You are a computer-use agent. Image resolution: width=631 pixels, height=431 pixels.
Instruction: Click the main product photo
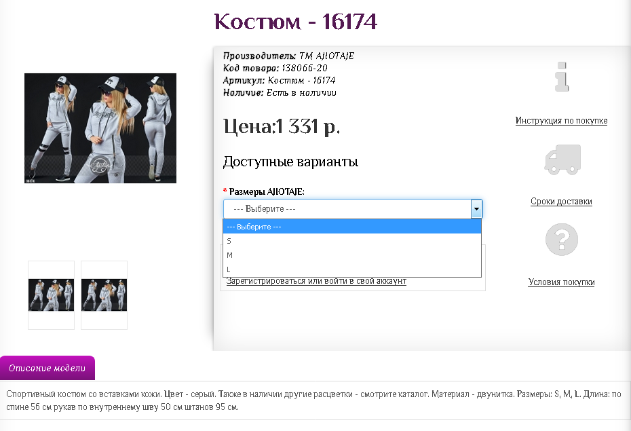pyautogui.click(x=100, y=128)
